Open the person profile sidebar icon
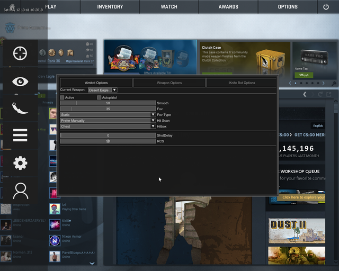Viewport: 339px width, 271px height. click(x=20, y=191)
